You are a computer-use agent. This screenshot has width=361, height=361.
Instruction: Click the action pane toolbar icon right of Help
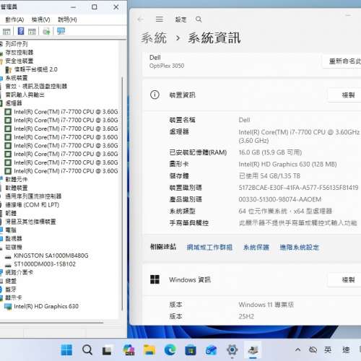pos(32,31)
